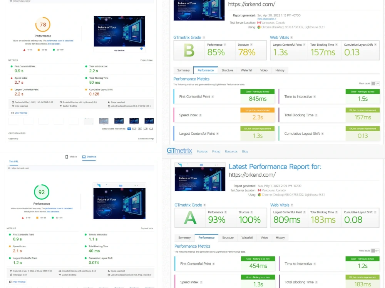This screenshot has width=385, height=288.
Task: Click help icon by Largest Contentful Paint above 809ms
Action: (305, 212)
